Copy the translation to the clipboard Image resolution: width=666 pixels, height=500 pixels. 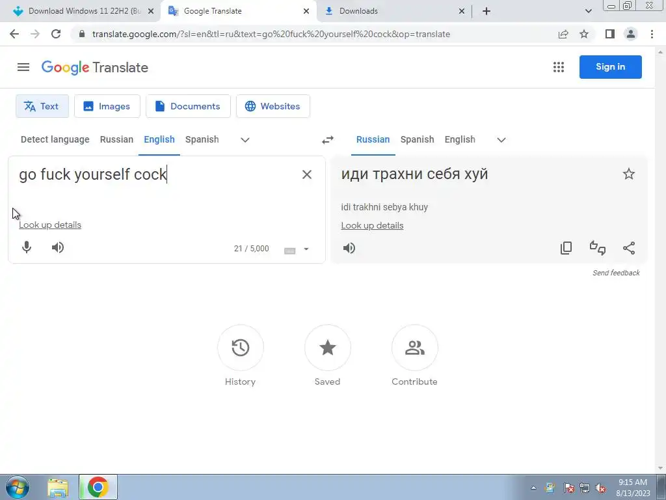pyautogui.click(x=566, y=248)
